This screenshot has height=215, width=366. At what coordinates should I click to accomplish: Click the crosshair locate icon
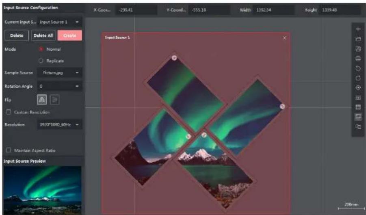[x=358, y=88]
